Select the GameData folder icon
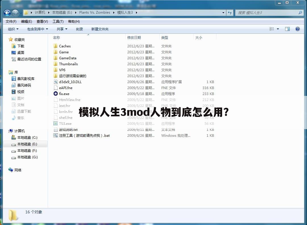 tap(56, 58)
